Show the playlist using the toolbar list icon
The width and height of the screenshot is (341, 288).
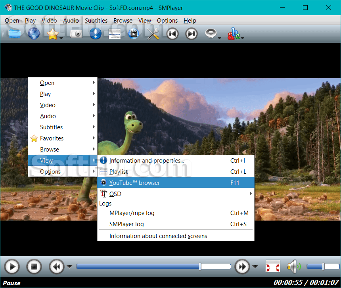(115, 34)
